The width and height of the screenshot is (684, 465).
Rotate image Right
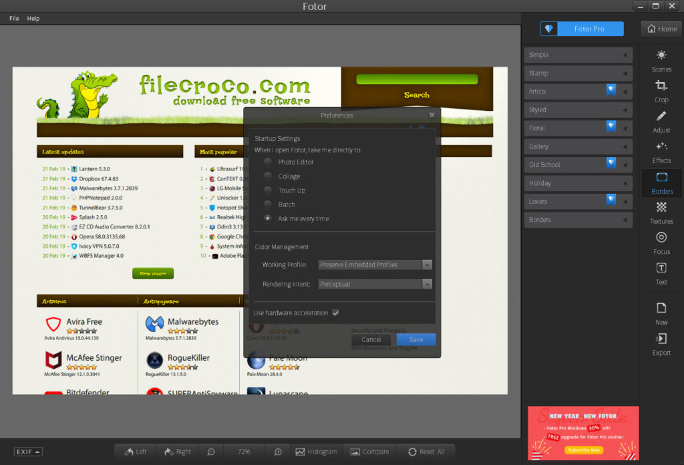177,452
